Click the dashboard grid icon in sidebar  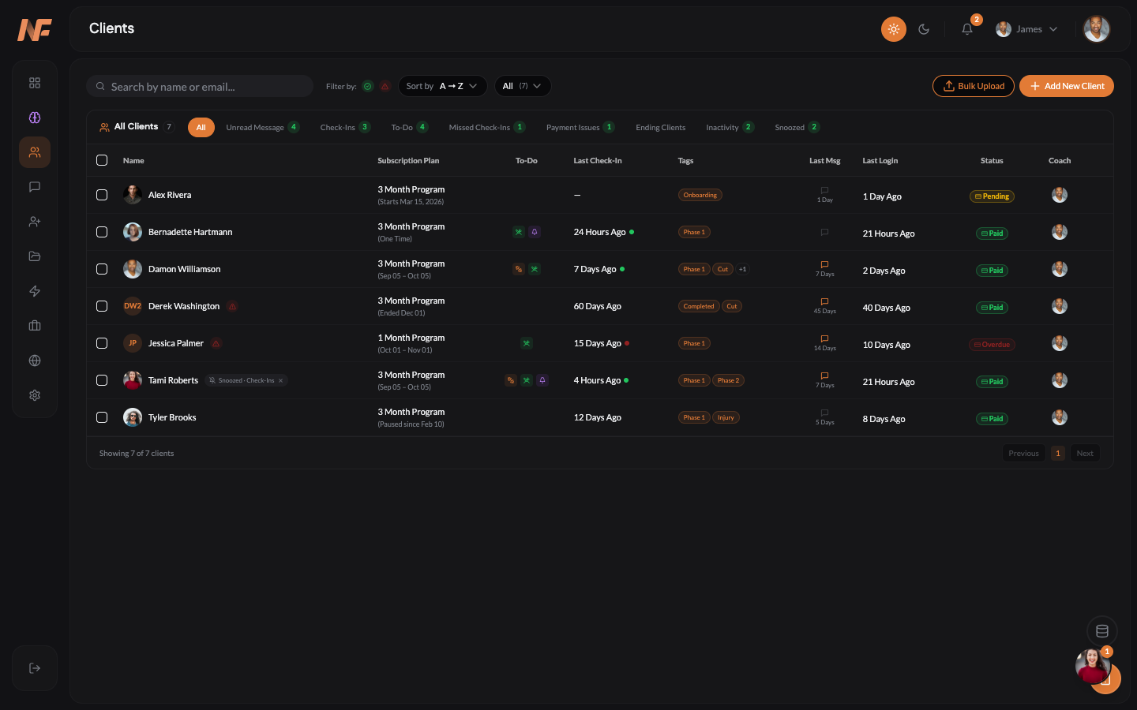[x=34, y=83]
